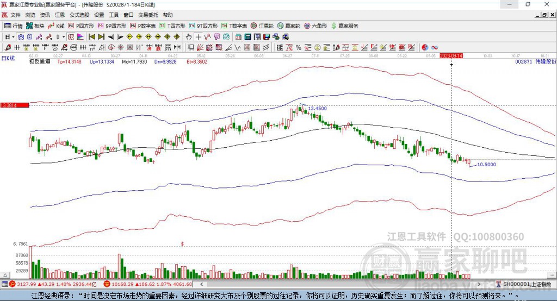Click the black right-arrow step icon
The height and width of the screenshot is (301, 557).
120,37
